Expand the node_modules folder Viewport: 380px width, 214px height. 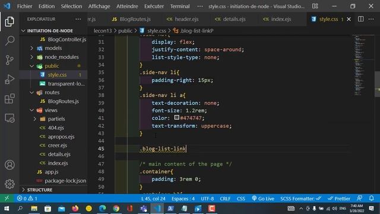click(31, 57)
